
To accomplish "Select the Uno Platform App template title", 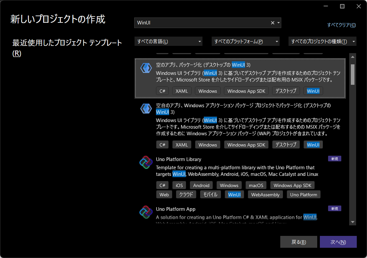I will click(175, 209).
